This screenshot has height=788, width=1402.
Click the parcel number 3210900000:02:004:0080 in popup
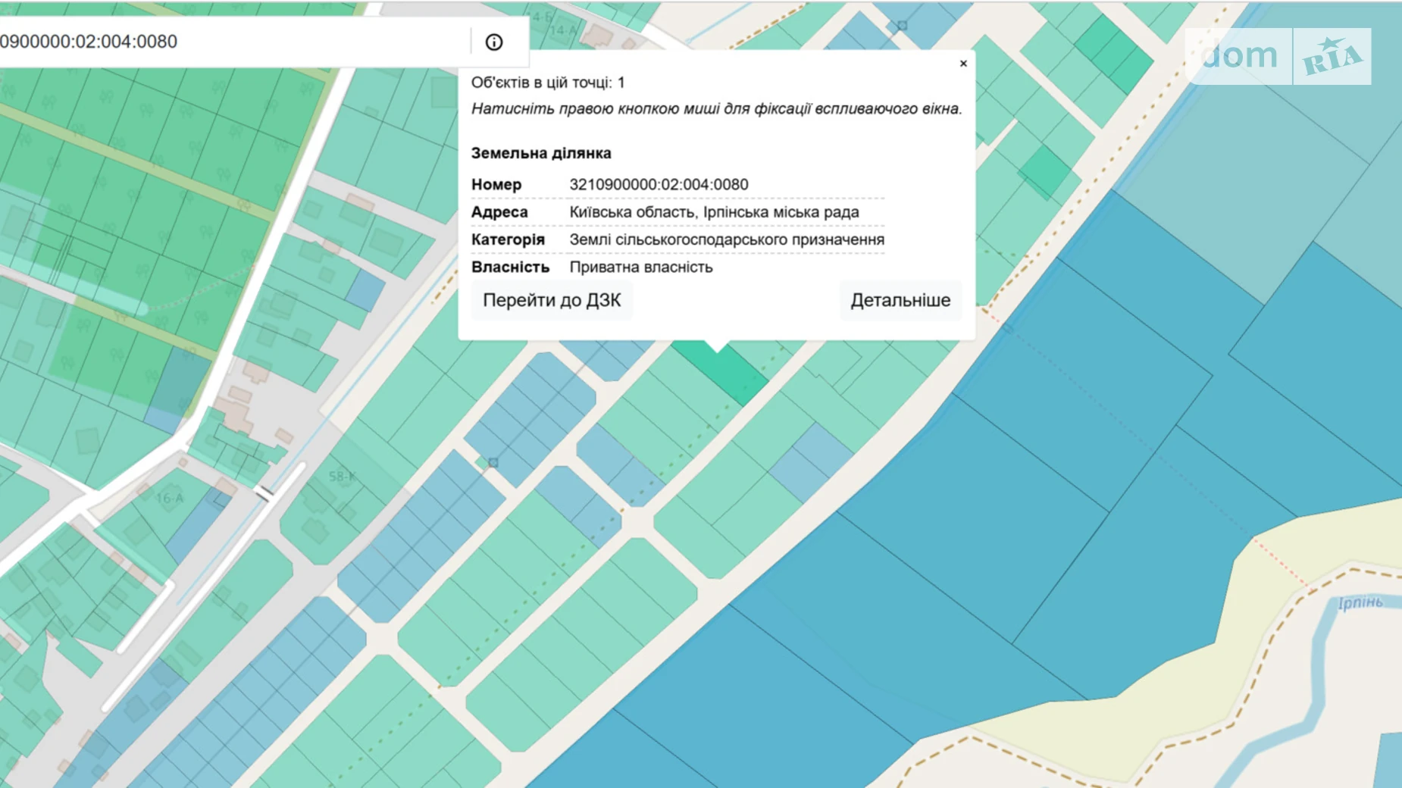pyautogui.click(x=659, y=185)
